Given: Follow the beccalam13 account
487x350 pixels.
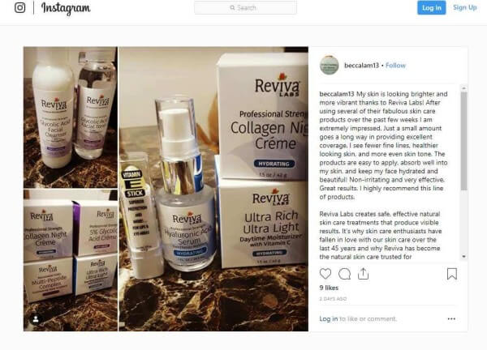Looking at the screenshot, I should coord(395,66).
